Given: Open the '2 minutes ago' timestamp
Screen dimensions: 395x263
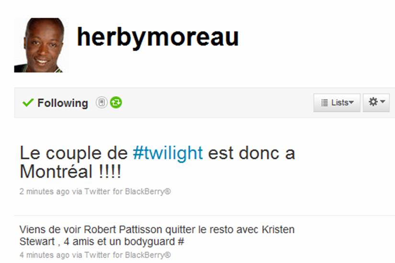Looking at the screenshot, I should (45, 192).
